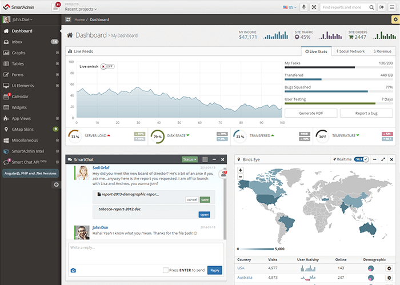The height and width of the screenshot is (285, 400).
Task: Toggle the Live switch on
Action: (107, 66)
